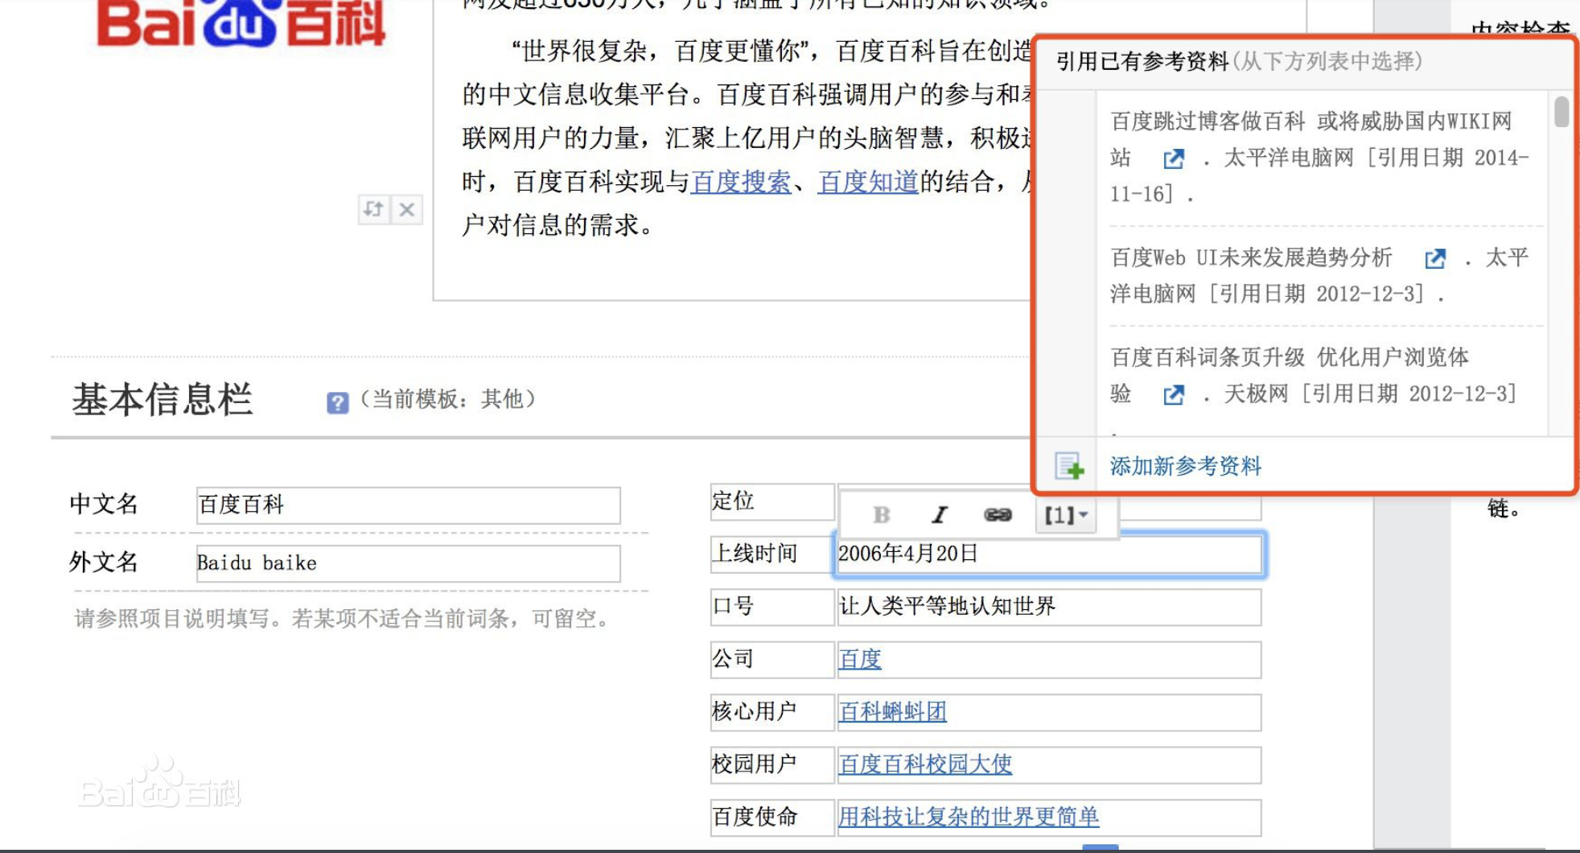Select reference 百度Web UI未来发展趋势分析
Image resolution: width=1580 pixels, height=853 pixels.
click(1319, 276)
